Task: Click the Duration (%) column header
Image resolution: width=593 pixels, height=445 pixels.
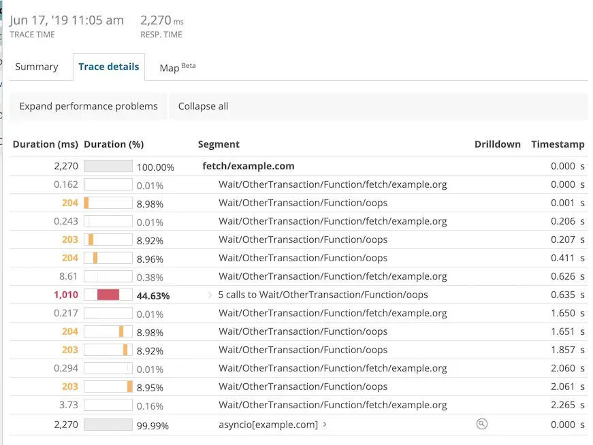Action: (x=114, y=144)
